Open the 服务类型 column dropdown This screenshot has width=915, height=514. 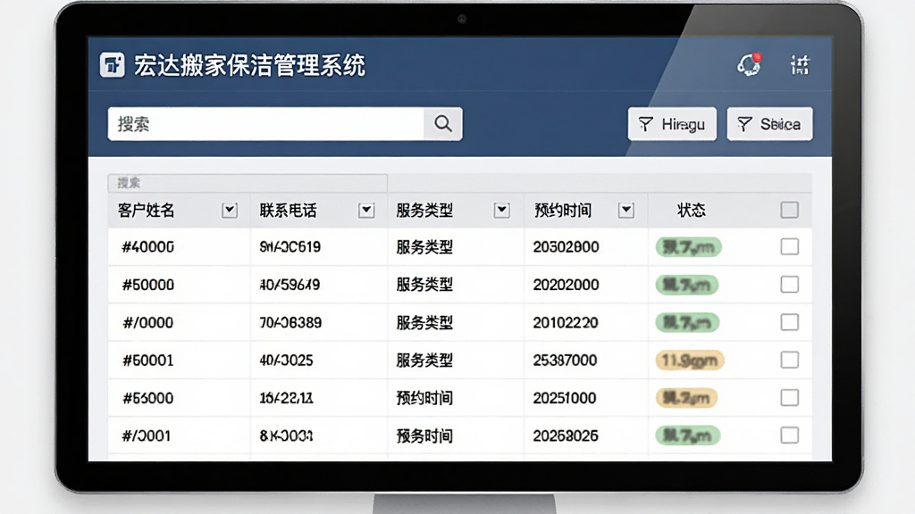tap(502, 211)
